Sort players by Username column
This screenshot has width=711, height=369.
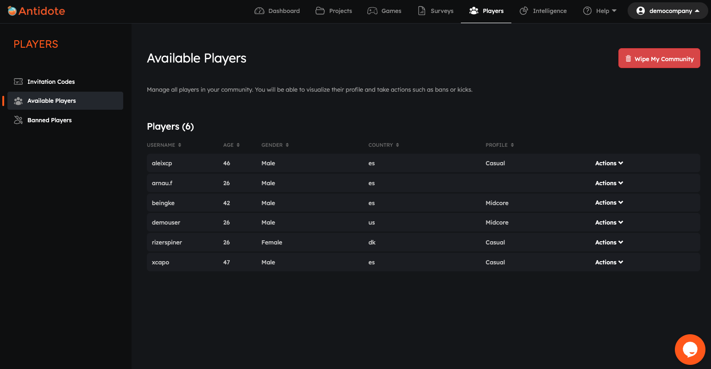click(x=164, y=145)
